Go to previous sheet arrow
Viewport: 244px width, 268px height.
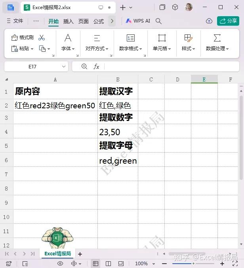15,254
